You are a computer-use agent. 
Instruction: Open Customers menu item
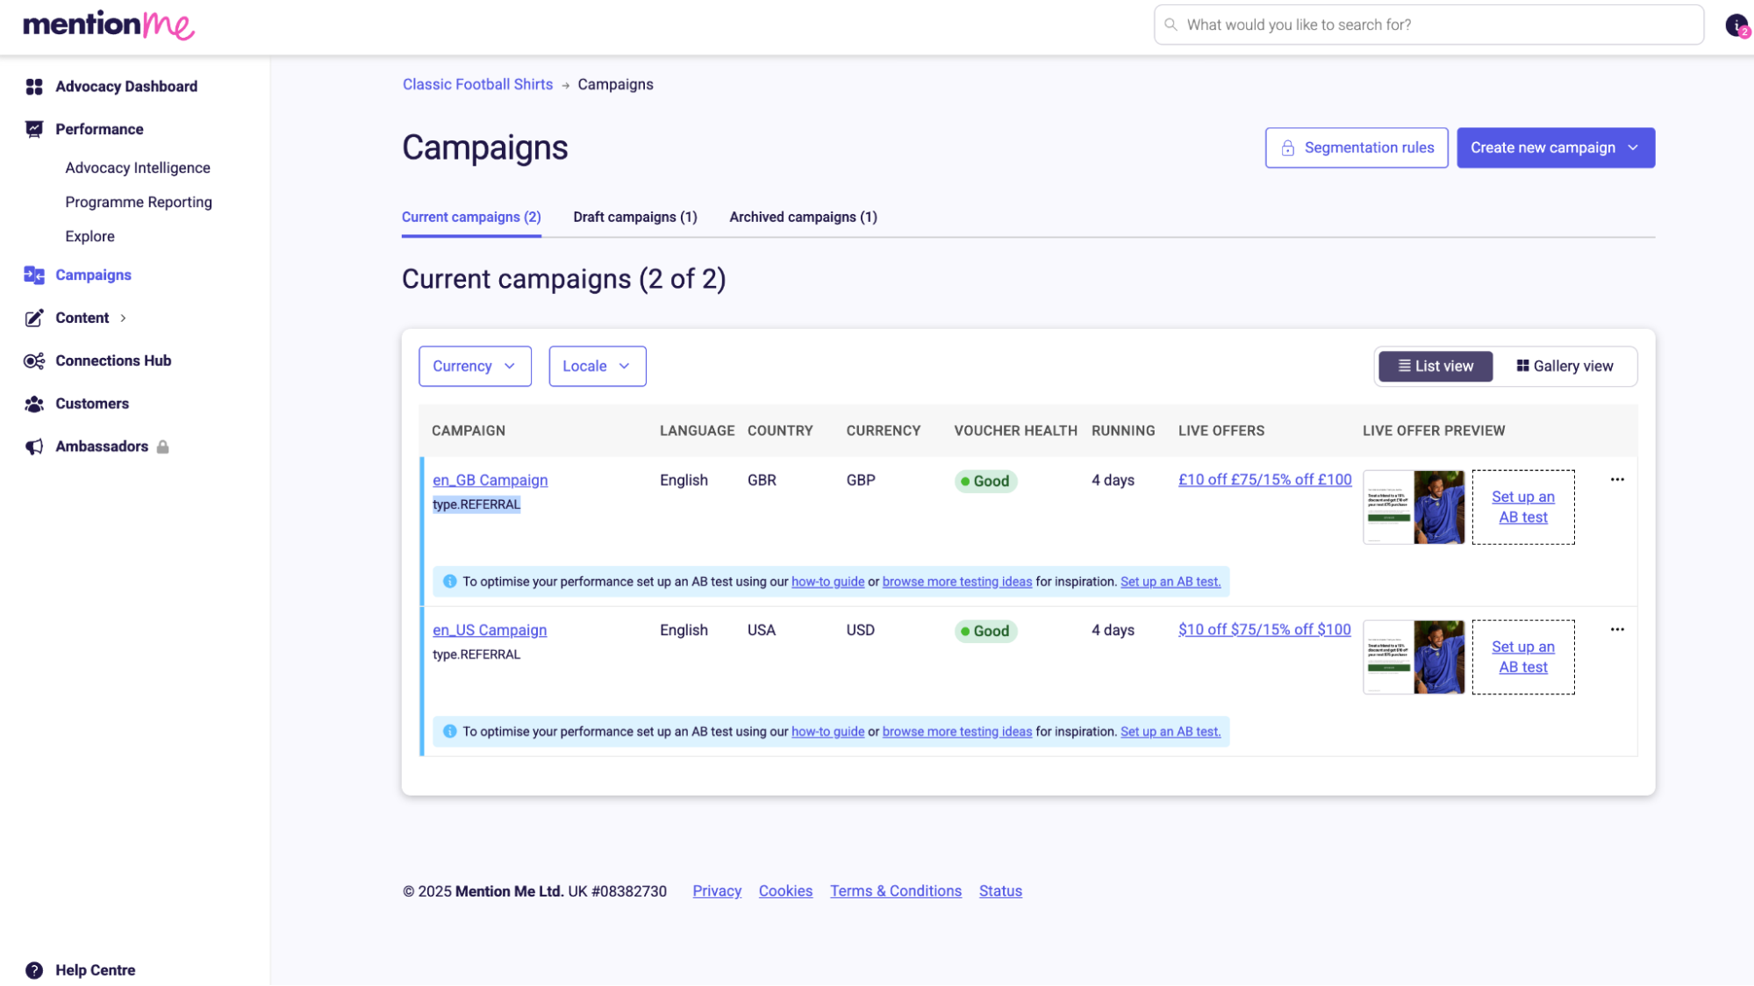pos(92,404)
